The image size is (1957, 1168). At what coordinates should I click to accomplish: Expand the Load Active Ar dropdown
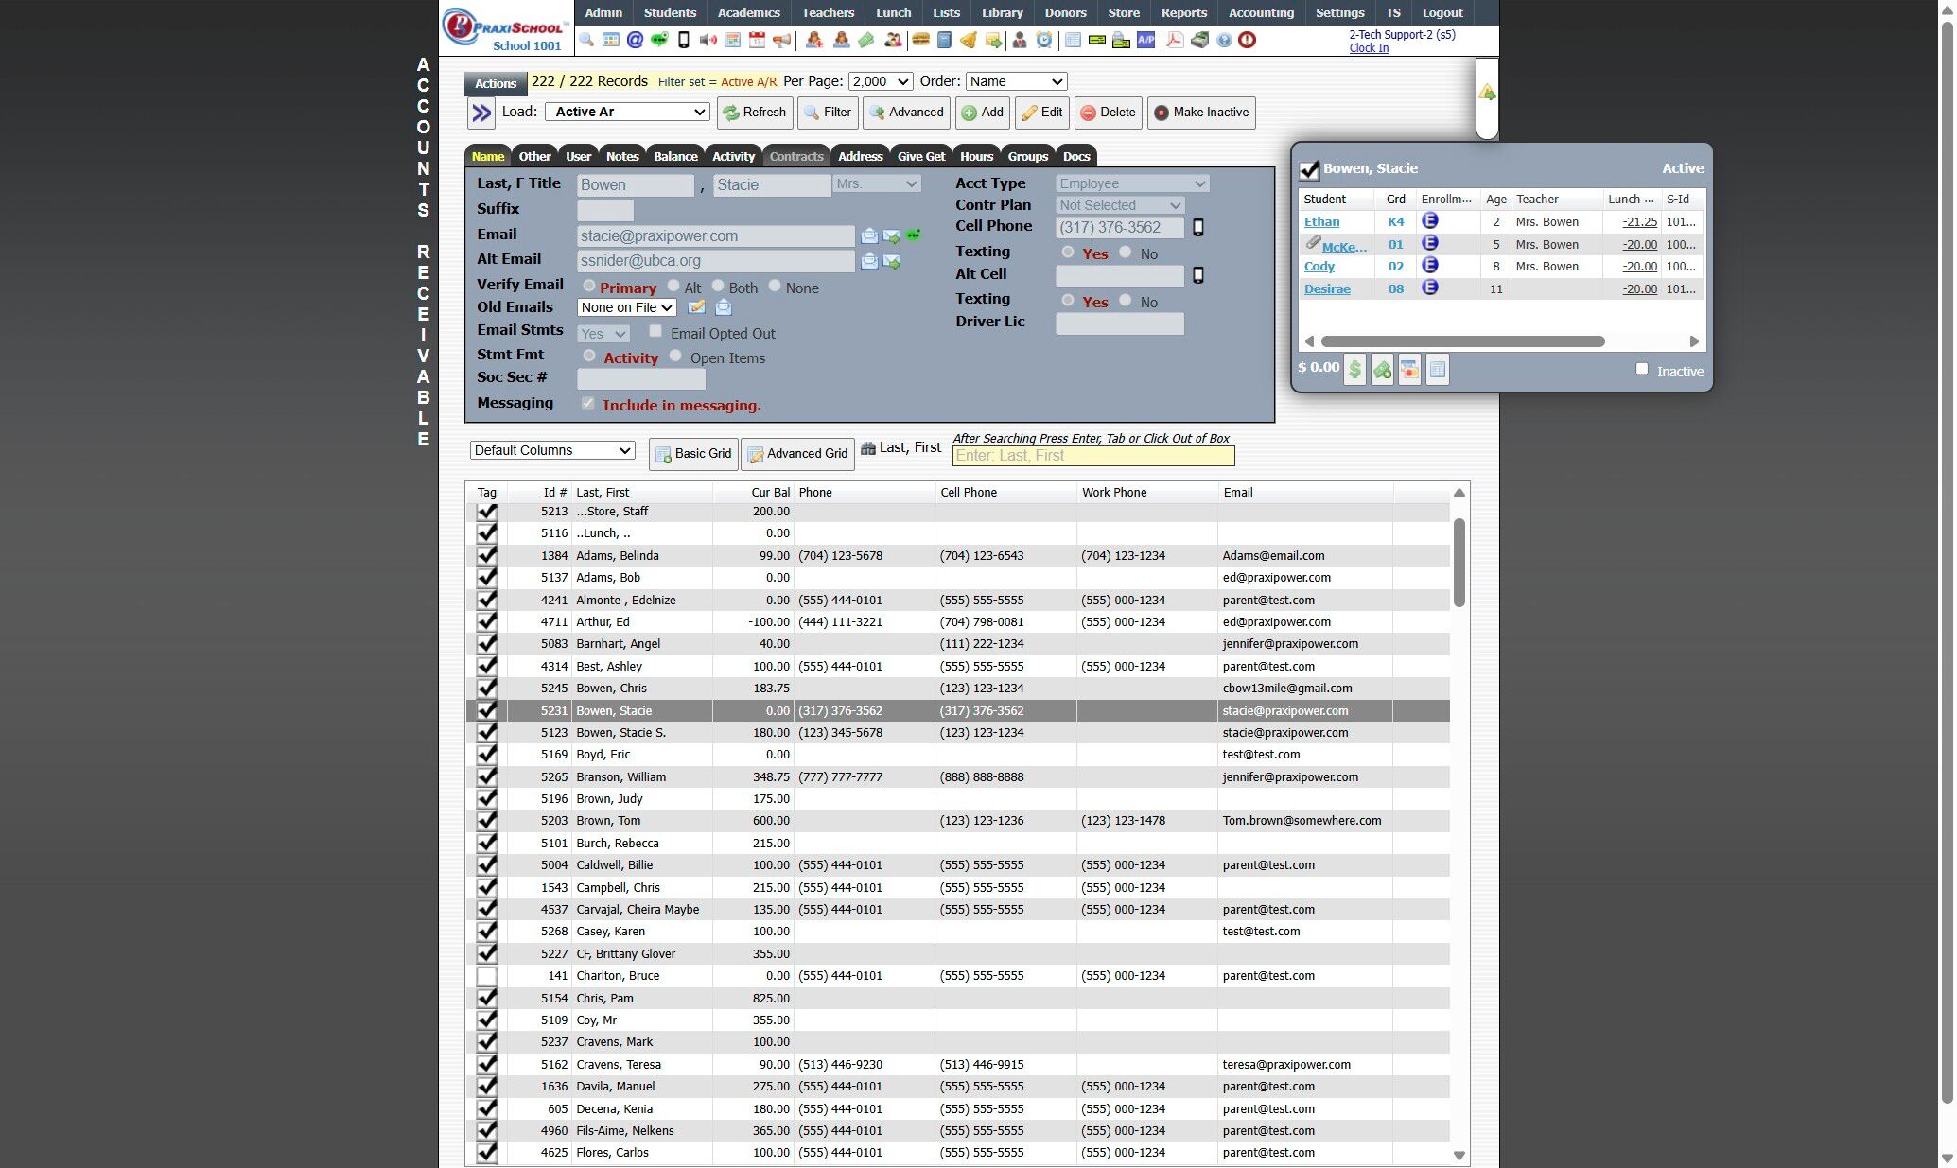click(627, 112)
